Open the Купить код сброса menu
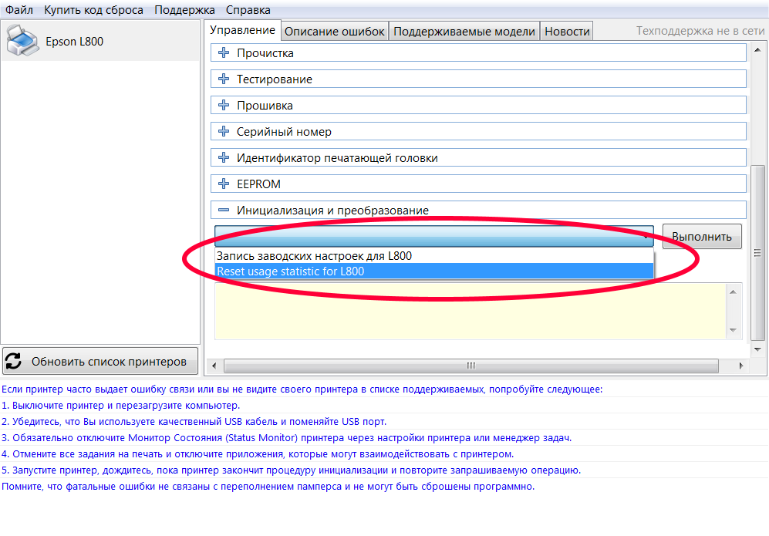This screenshot has width=769, height=536. (x=93, y=10)
